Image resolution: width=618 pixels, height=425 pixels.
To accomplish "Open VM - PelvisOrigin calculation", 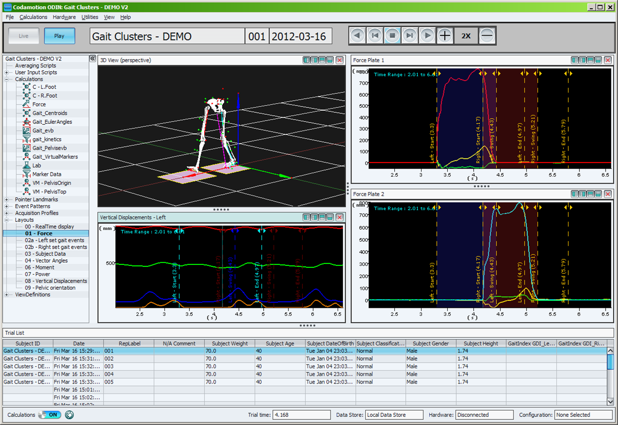I will tap(52, 183).
